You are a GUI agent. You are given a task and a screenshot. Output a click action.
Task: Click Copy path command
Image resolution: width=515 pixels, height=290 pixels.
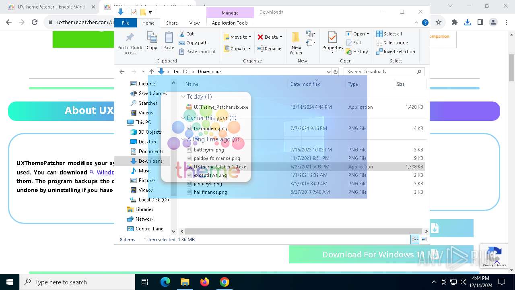point(193,43)
